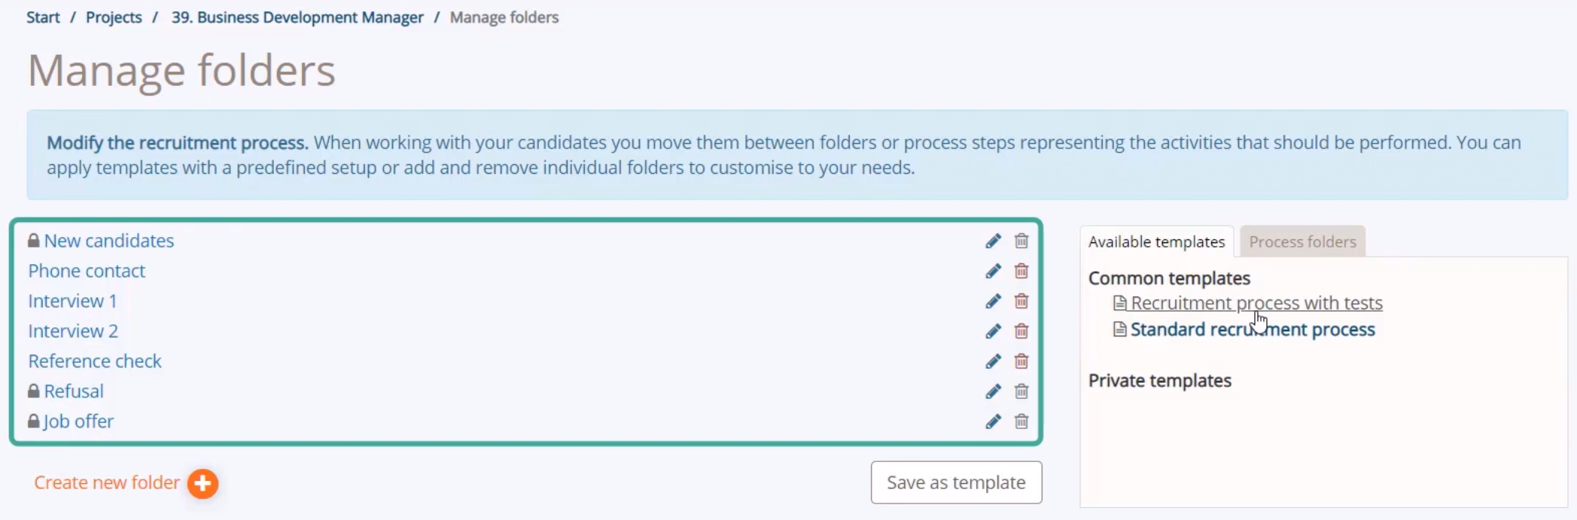Remove the Interview 2 folder via trash icon
The image size is (1577, 520).
[x=1021, y=331]
